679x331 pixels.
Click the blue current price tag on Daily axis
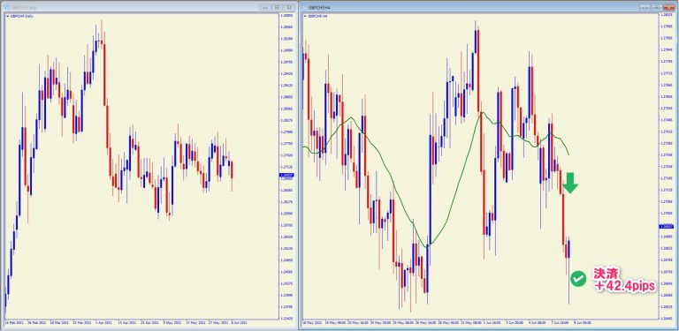[287, 175]
